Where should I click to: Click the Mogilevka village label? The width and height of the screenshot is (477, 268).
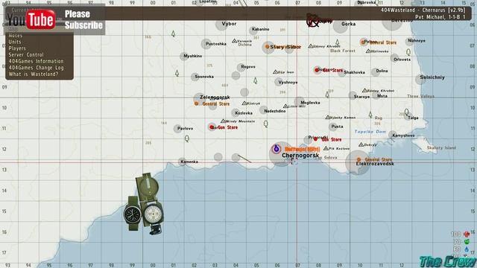[310, 103]
